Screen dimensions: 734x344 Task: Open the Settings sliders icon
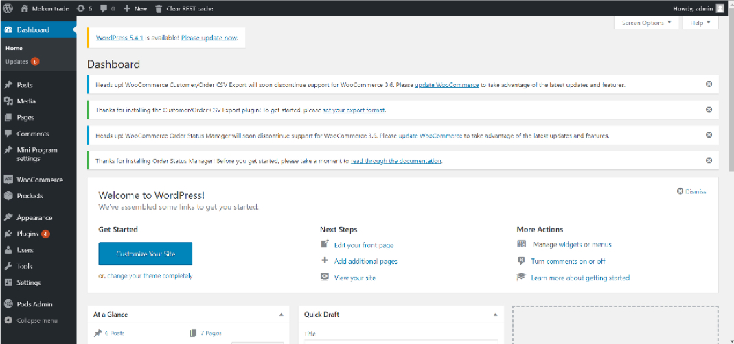(8, 283)
